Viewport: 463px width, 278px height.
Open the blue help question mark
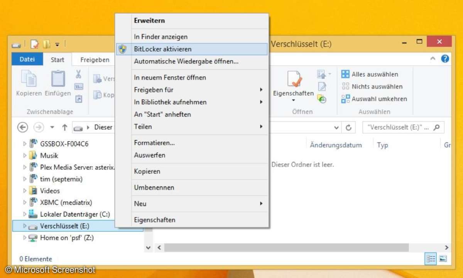(445, 59)
